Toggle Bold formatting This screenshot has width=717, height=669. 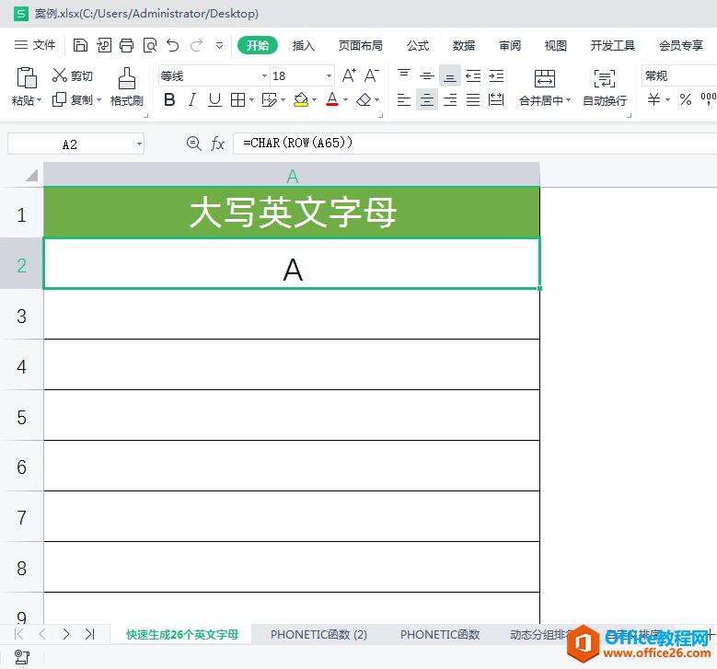coord(169,99)
